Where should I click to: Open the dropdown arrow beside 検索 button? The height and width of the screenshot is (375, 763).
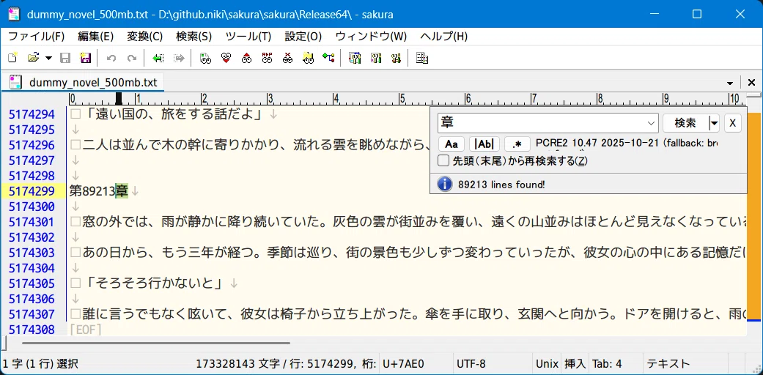[714, 124]
